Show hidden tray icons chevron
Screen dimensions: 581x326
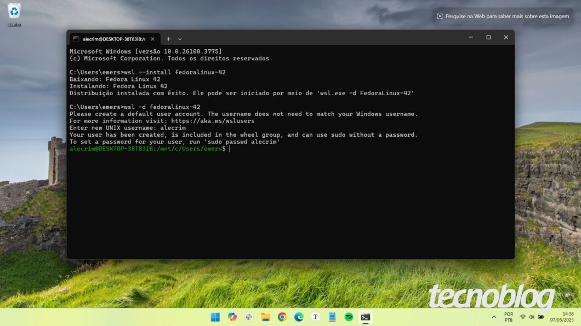click(x=494, y=317)
